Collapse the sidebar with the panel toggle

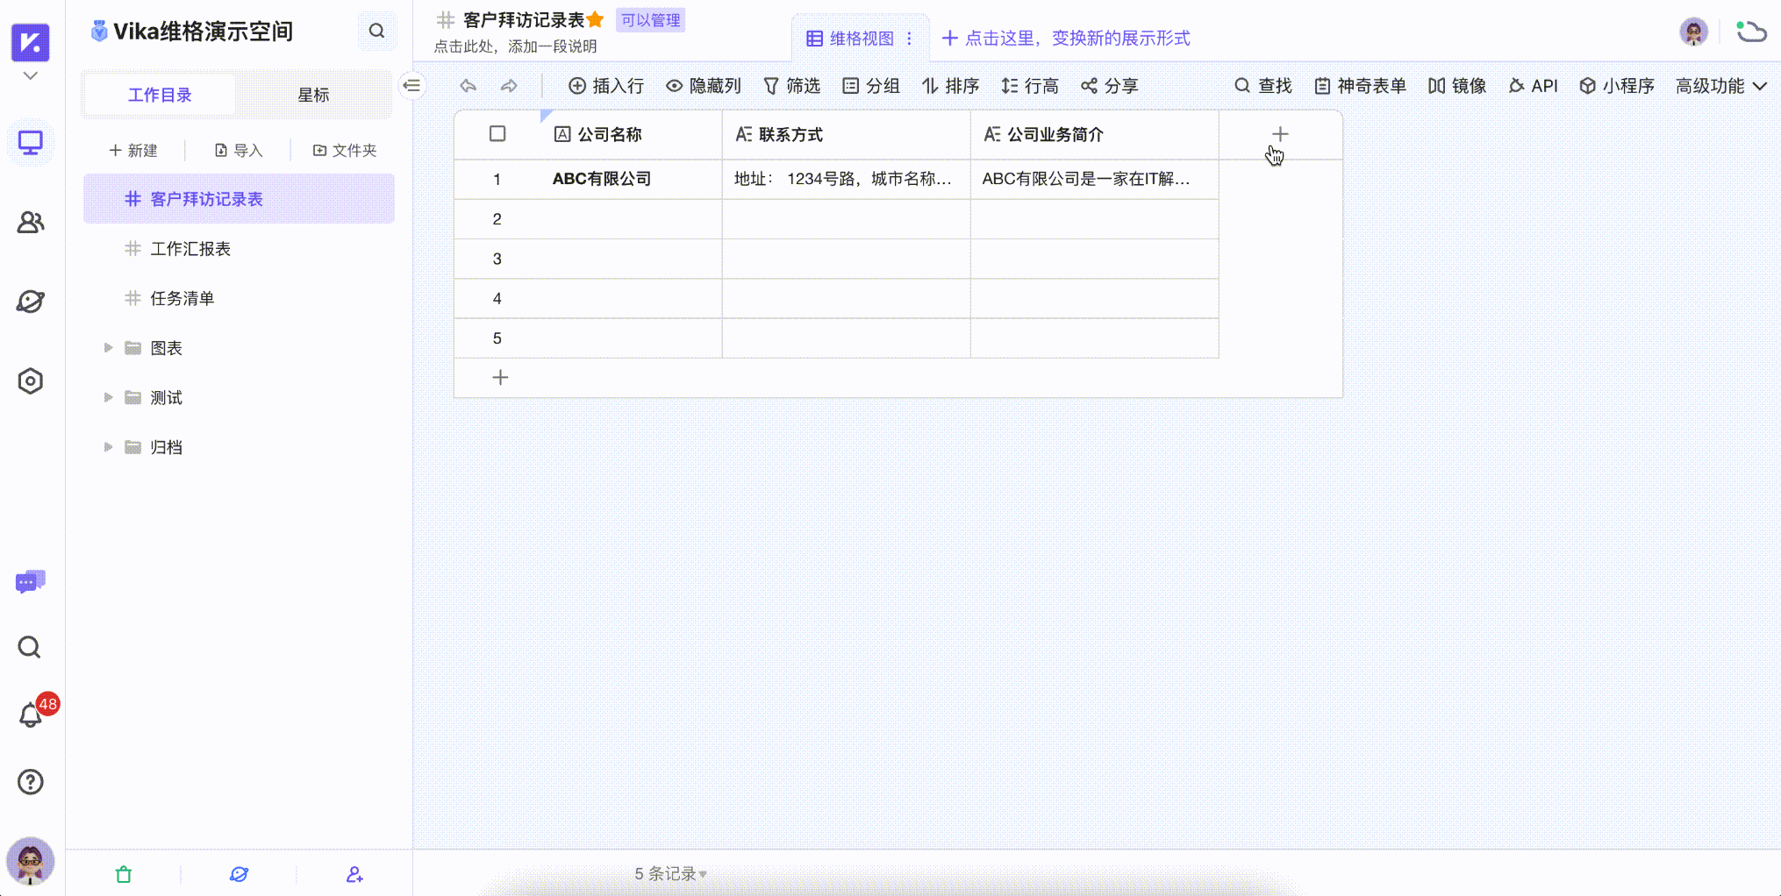[x=411, y=85]
